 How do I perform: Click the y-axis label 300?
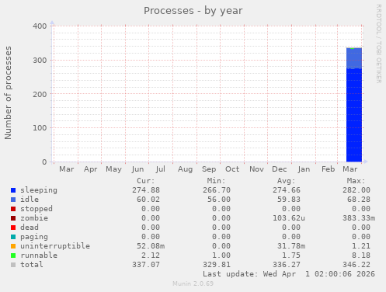(40, 61)
